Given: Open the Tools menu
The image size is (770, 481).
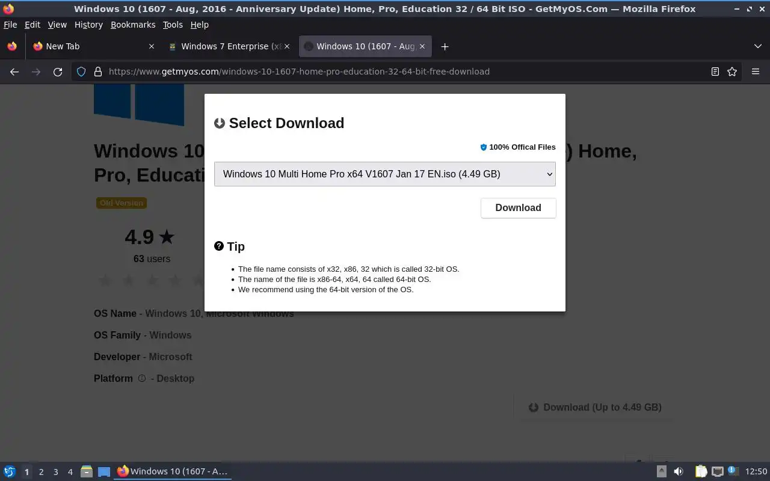Looking at the screenshot, I should point(173,25).
